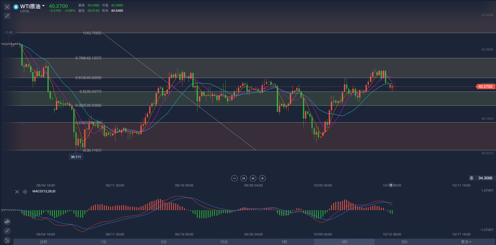Select the 1时 timeframe tab
496x245 pixels.
point(284,242)
